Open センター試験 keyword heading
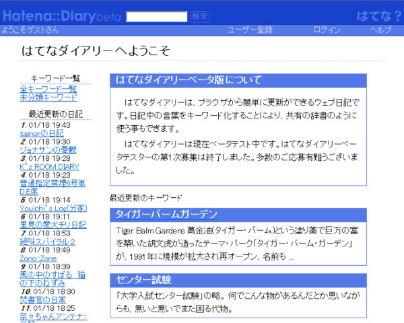Viewport: 404px width, 323px height. (143, 280)
